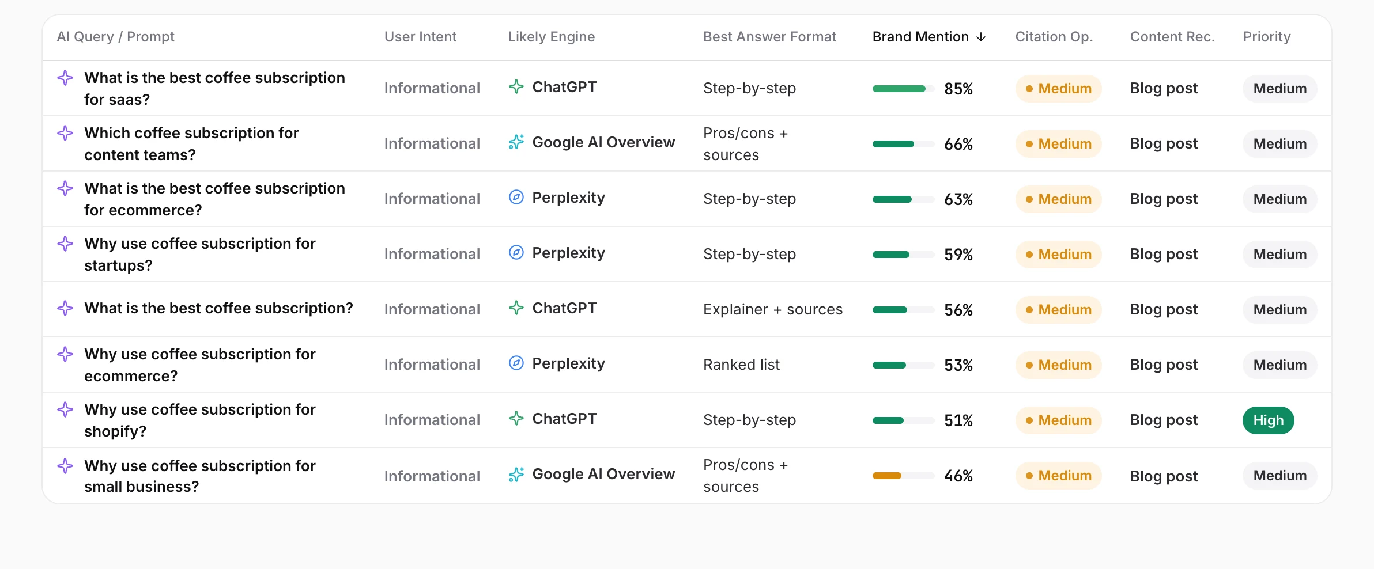Click the Perplexity compass icon in the 63% row
This screenshot has height=569, width=1374.
click(516, 198)
